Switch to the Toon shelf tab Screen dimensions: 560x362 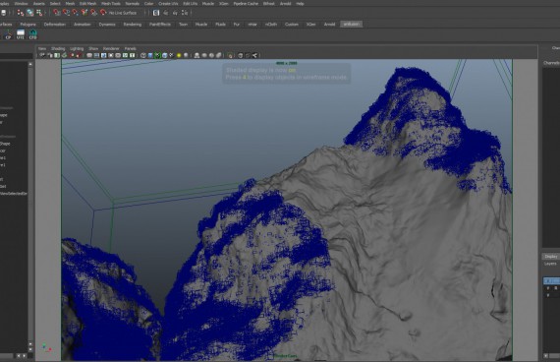point(183,25)
